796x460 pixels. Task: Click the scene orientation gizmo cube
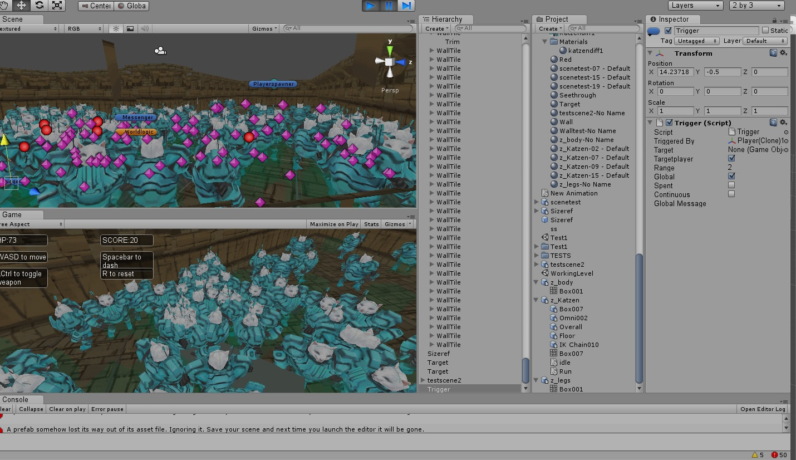(390, 62)
